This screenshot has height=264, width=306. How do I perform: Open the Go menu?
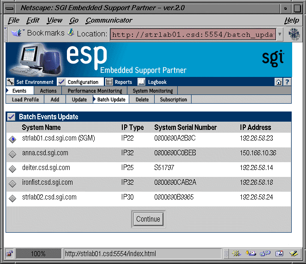coord(74,20)
